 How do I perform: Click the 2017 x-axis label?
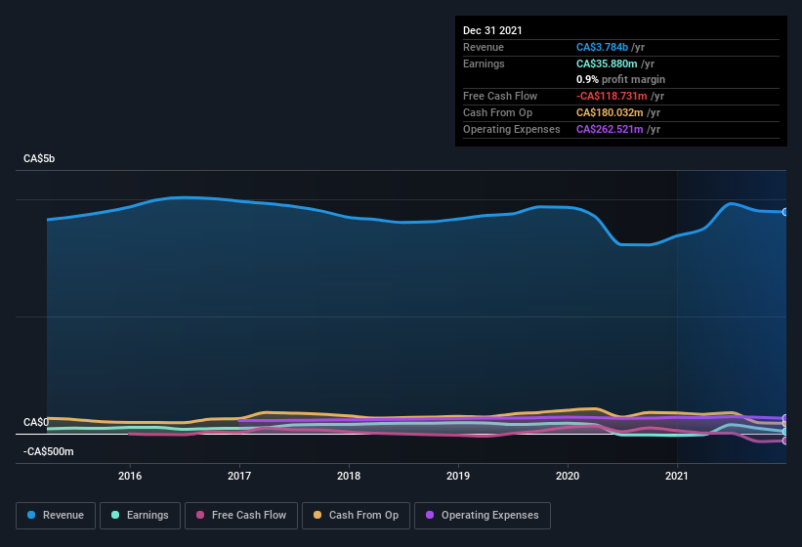pyautogui.click(x=239, y=476)
